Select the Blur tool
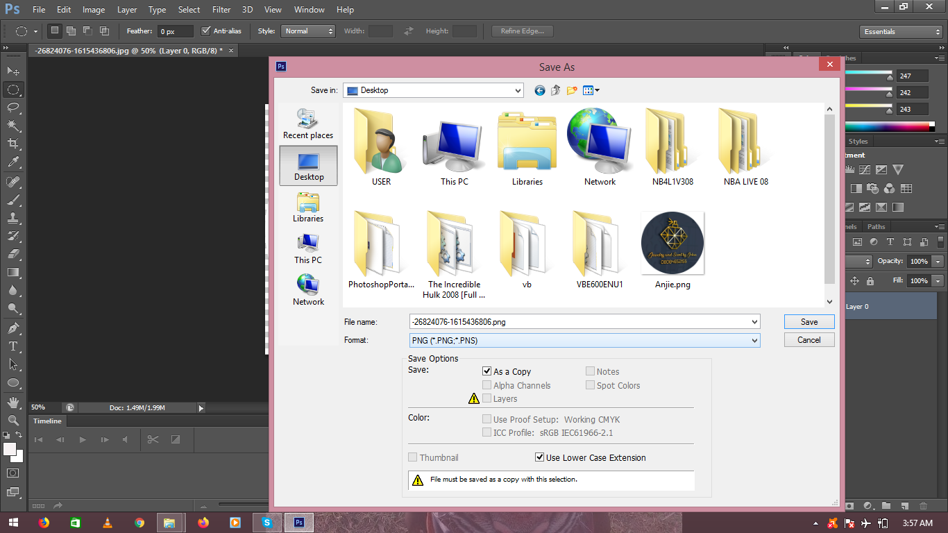Screen dimensions: 948x533 click(13, 290)
